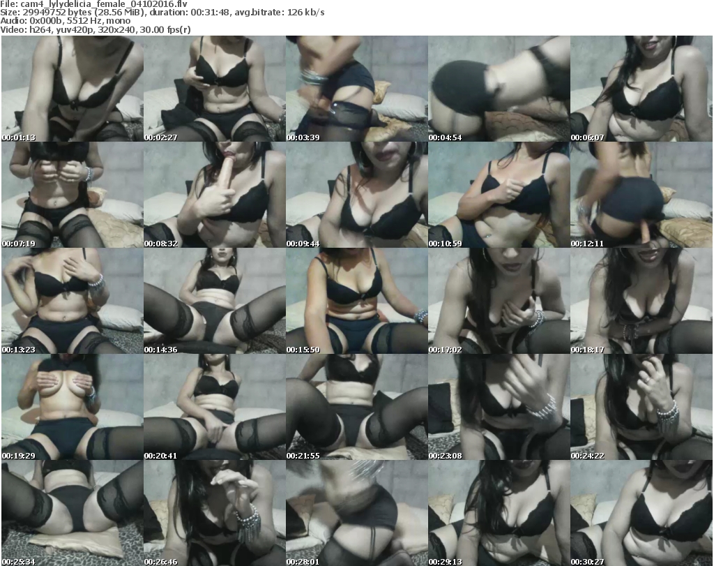Image resolution: width=714 pixels, height=566 pixels.
Task: Click the 'File:' name header line
Action: point(94,4)
